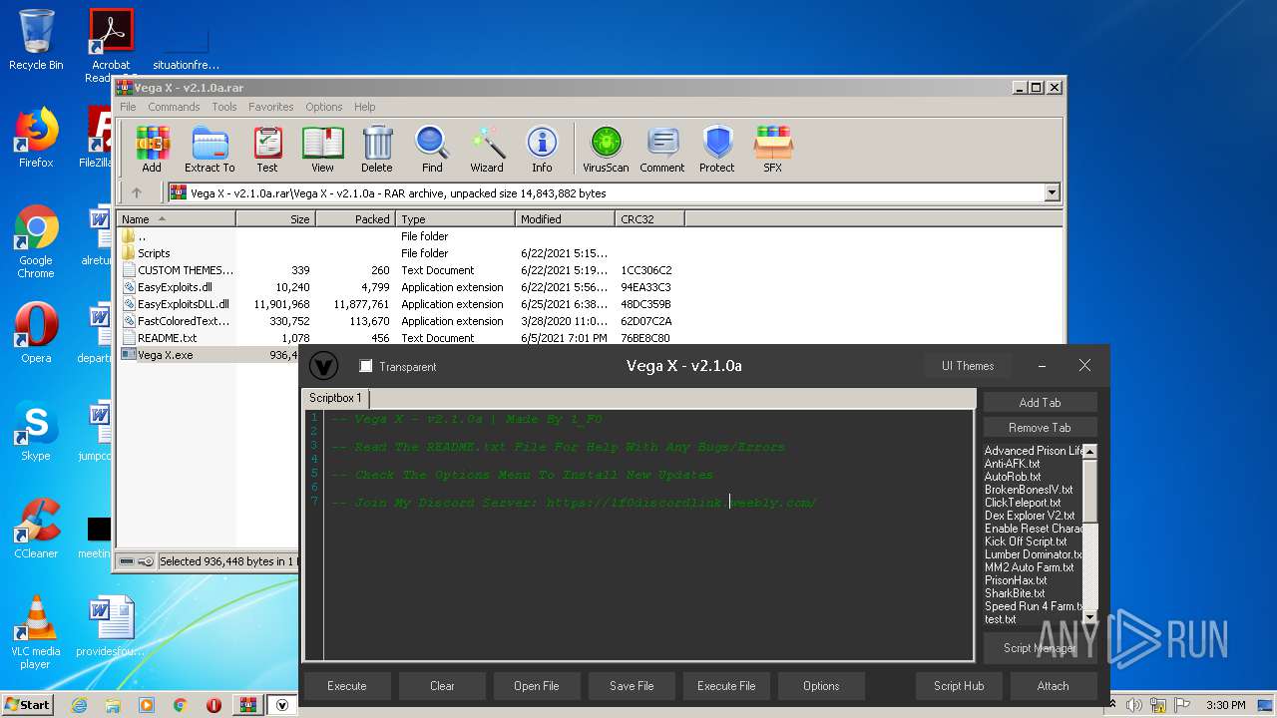Click WinRAR taskbar button
The height and width of the screenshot is (718, 1277).
[247, 705]
